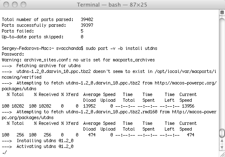Click the split pane icon above scrollbar

click(x=222, y=12)
